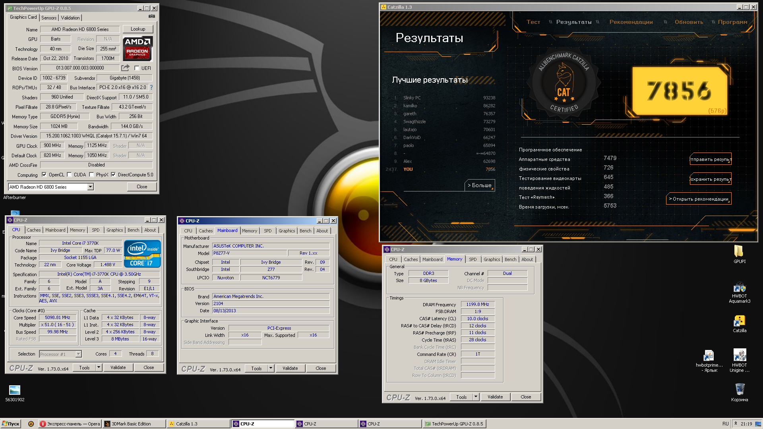Viewport: 763px width, 429px height.
Task: Toggle the PhysX checkbox
Action: coord(91,175)
